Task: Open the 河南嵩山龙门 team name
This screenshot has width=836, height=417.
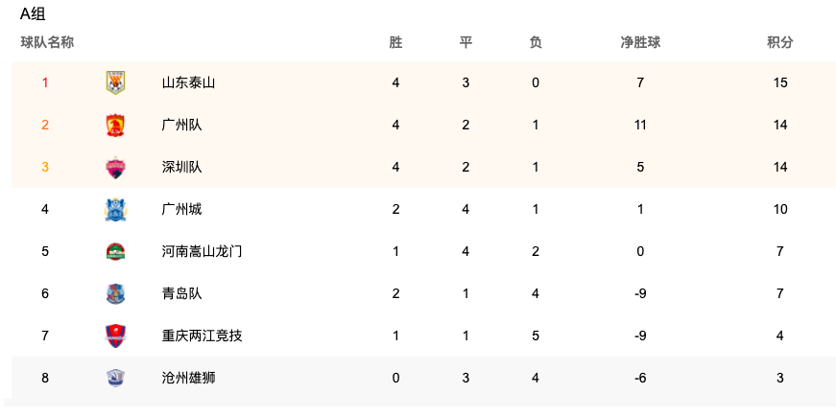Action: tap(203, 251)
